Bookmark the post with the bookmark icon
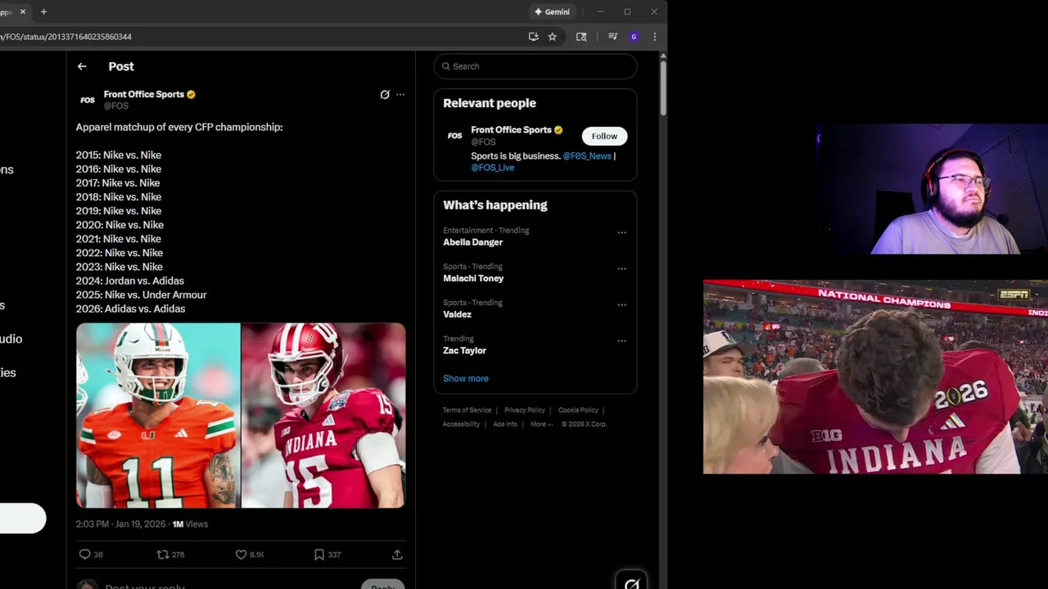This screenshot has width=1048, height=589. 319,555
